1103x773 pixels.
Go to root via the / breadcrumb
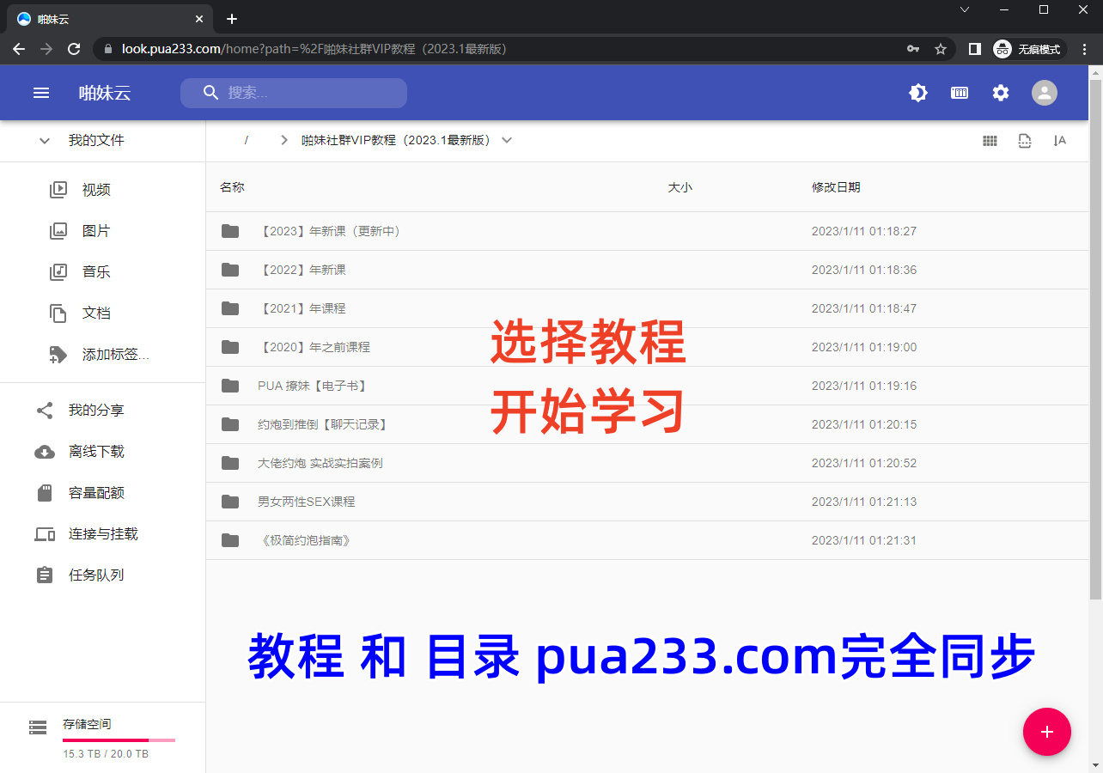(247, 140)
